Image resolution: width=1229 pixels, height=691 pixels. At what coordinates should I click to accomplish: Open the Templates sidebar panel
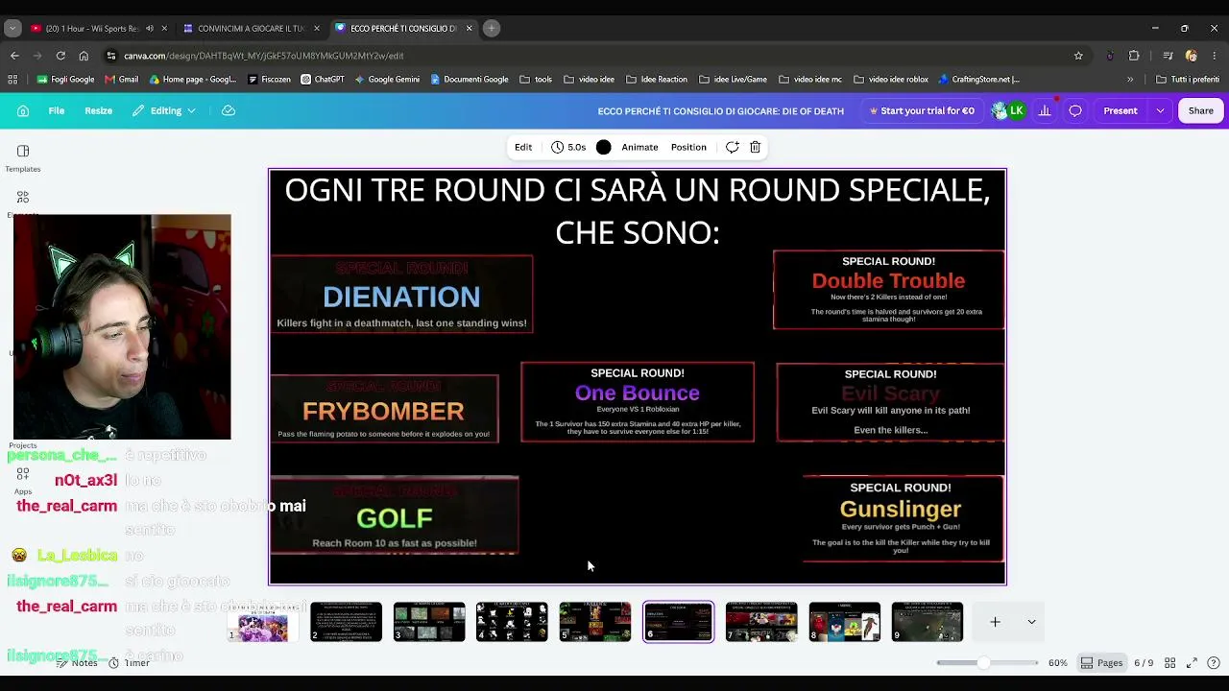coord(23,158)
